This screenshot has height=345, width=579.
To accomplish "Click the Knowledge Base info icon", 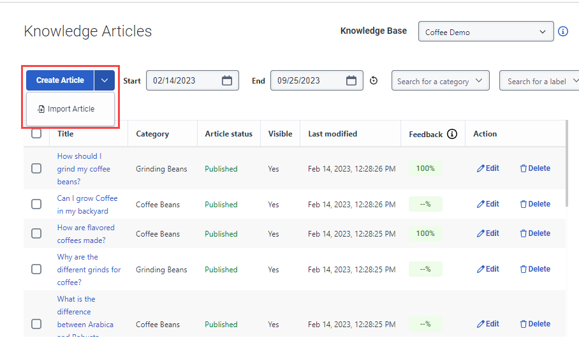I will coord(563,31).
